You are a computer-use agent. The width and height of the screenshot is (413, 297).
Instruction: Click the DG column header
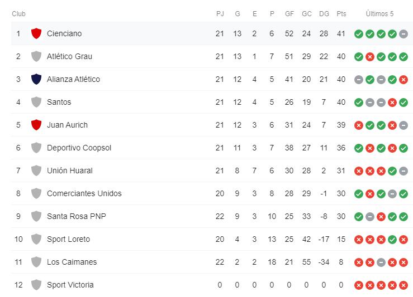[324, 14]
